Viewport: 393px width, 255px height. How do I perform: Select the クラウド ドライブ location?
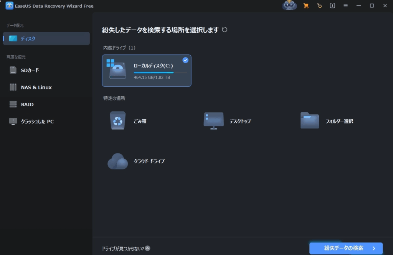tap(136, 161)
